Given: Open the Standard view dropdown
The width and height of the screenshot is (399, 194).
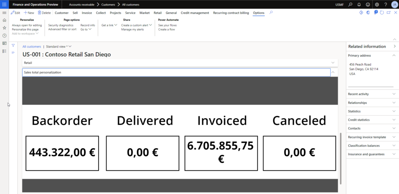Looking at the screenshot, I should tap(59, 47).
